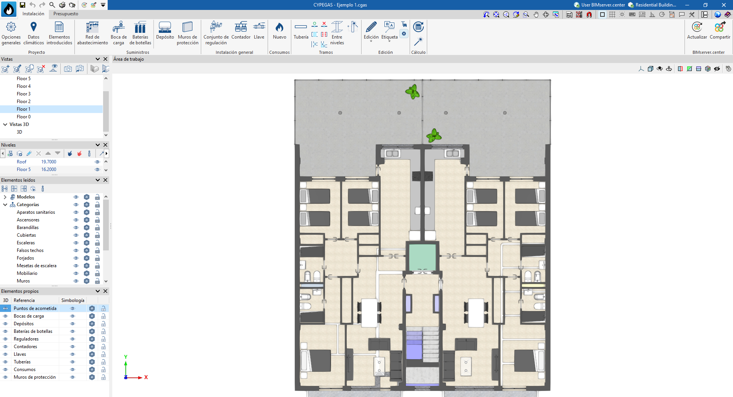
Task: Select the Contador tool
Action: coord(241,31)
